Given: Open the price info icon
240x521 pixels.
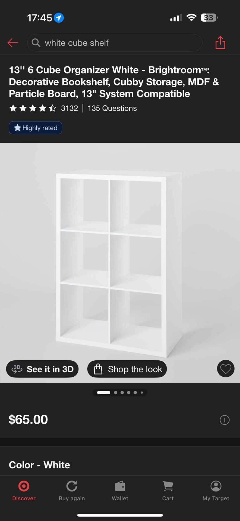Looking at the screenshot, I should coord(225,420).
